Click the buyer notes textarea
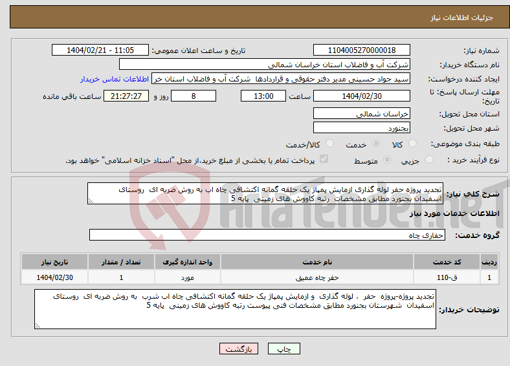Image resolution: width=510 pixels, height=366 pixels. pyautogui.click(x=235, y=309)
